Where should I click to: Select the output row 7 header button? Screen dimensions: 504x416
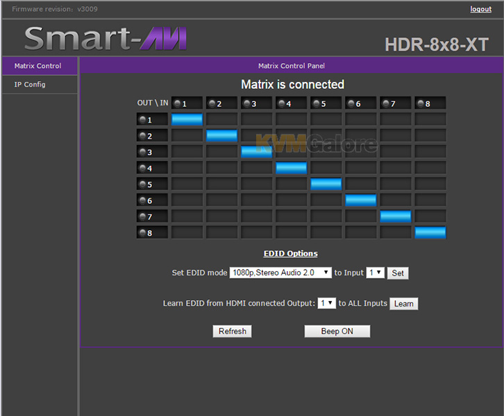[152, 216]
